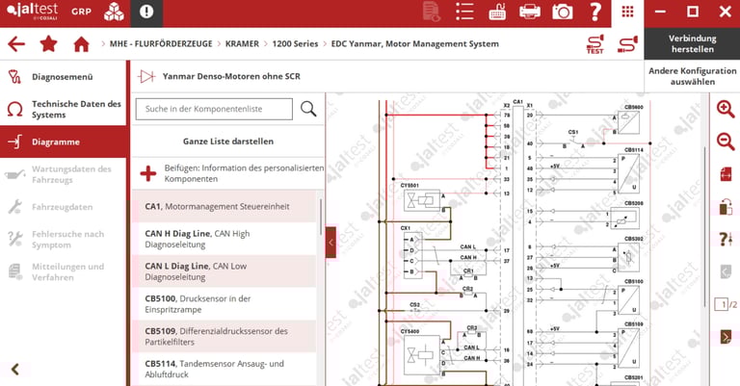Click Yanmar Denso-Motoren ohne SCR title
This screenshot has width=740, height=386.
[x=231, y=76]
